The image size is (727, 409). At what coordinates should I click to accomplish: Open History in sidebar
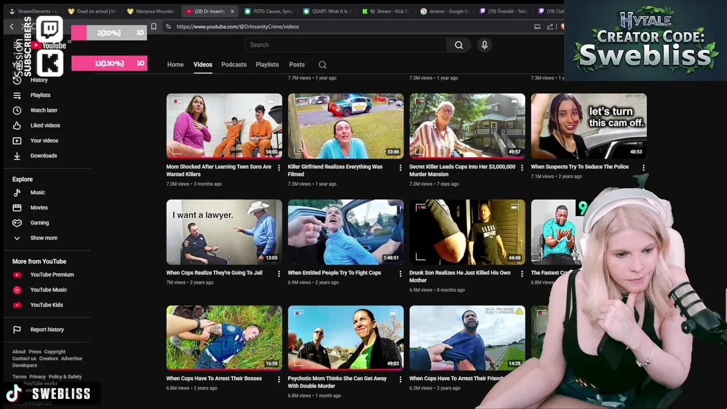[39, 80]
